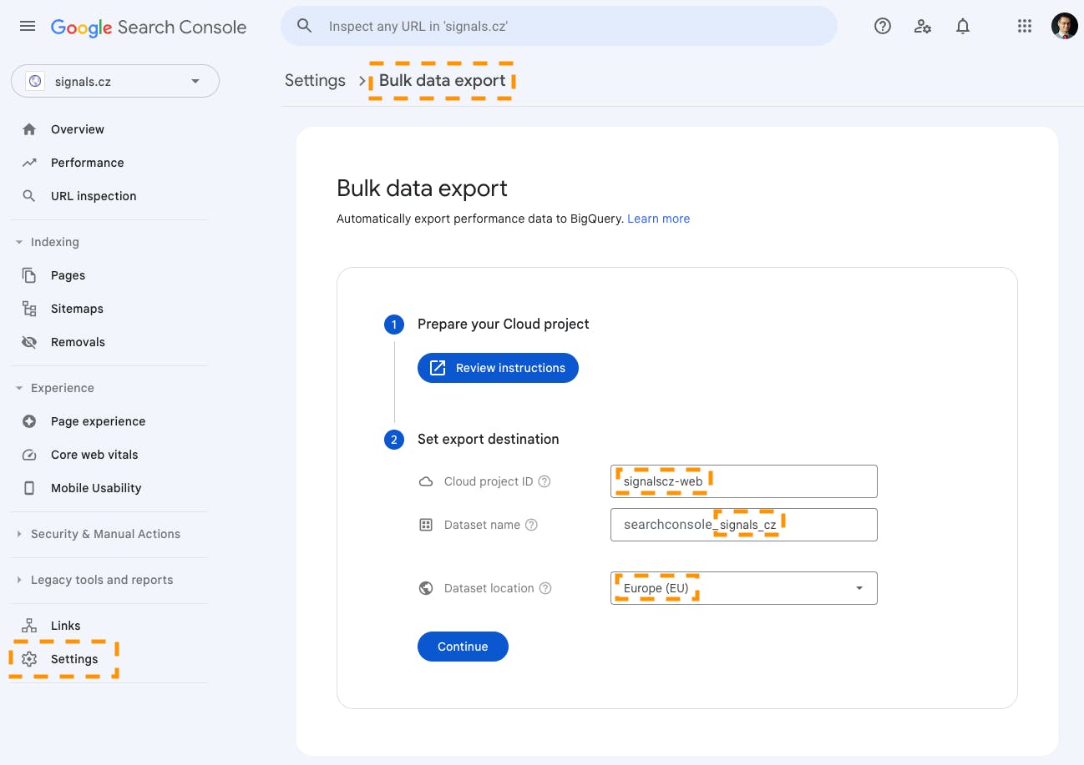
Task: Open the notifications bell
Action: coord(963,26)
